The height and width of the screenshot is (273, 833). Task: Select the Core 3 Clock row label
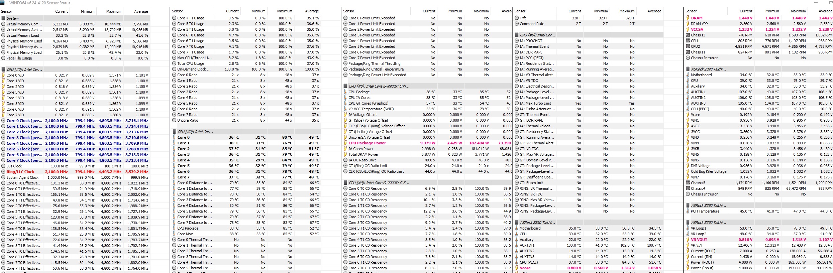point(24,138)
